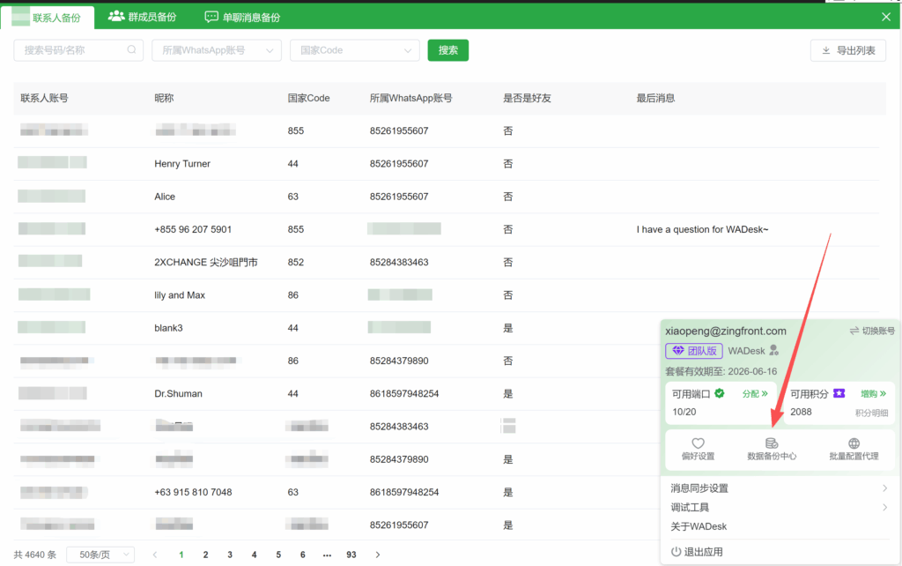The height and width of the screenshot is (566, 902).
Task: Click the 增购 link for points
Action: click(x=873, y=394)
